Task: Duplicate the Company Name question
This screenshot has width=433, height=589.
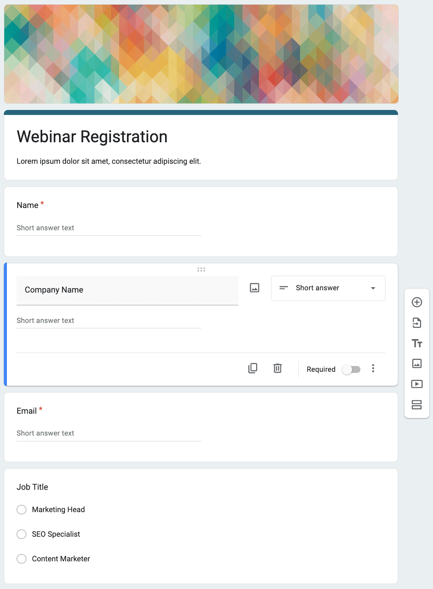Action: 253,368
